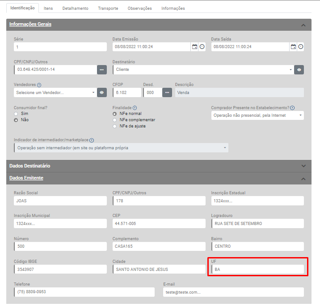Image resolution: width=320 pixels, height=307 pixels.
Task: Collapse the Informações Gerais section
Action: click(x=304, y=25)
